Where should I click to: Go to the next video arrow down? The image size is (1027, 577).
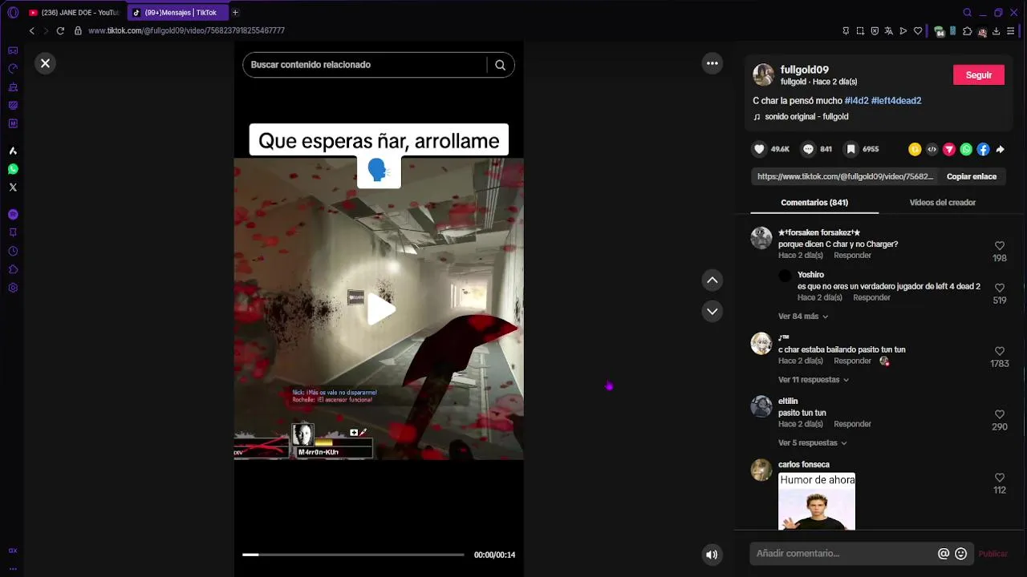(x=712, y=311)
